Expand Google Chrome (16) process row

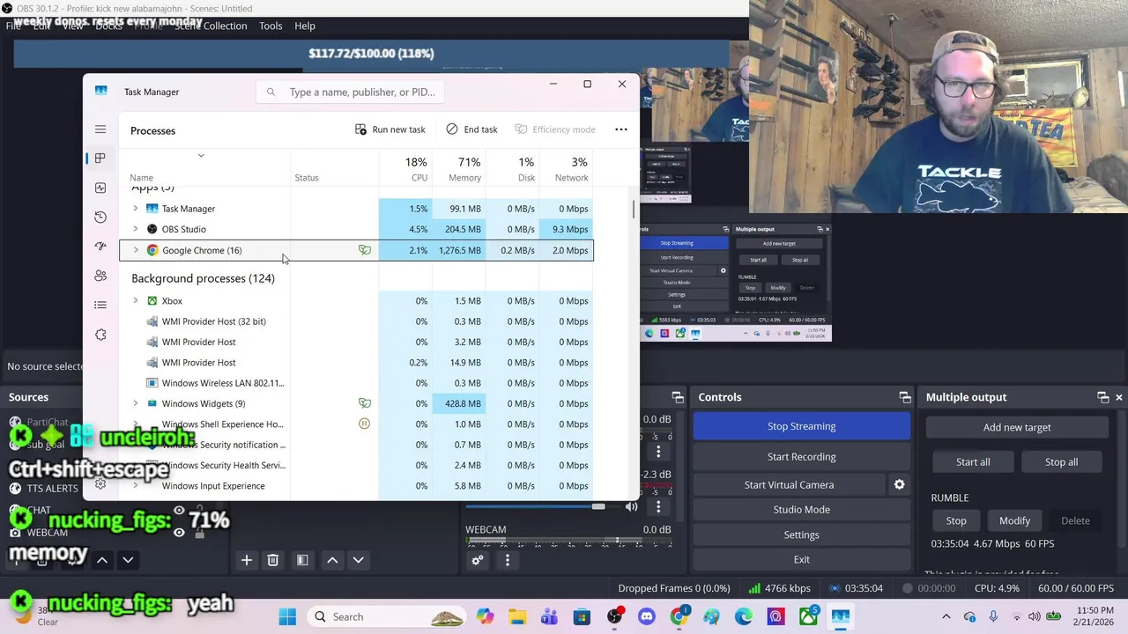[x=136, y=250]
